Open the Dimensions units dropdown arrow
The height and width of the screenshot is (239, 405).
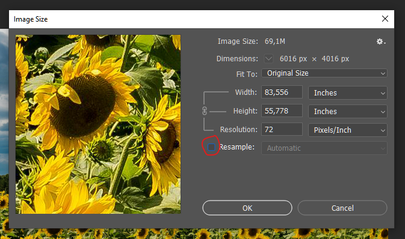268,58
